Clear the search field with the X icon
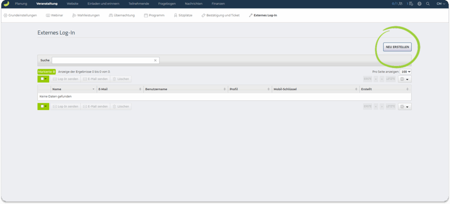Screen dimensions: 450x204 155,60
